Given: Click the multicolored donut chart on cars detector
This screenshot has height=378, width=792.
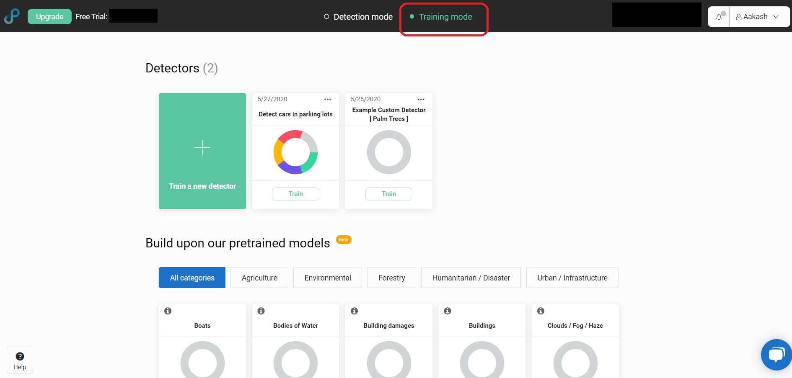Looking at the screenshot, I should [x=295, y=152].
